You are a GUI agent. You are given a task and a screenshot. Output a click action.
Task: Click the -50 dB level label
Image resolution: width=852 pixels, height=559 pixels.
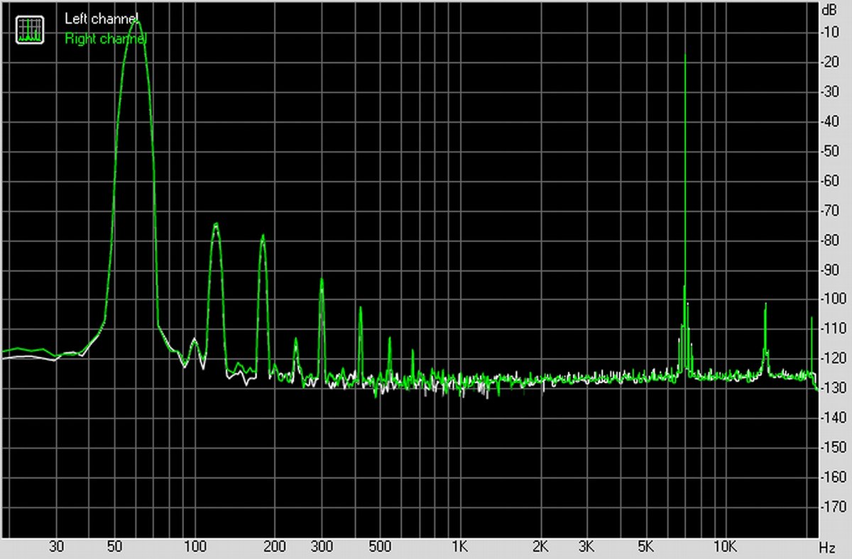click(830, 151)
